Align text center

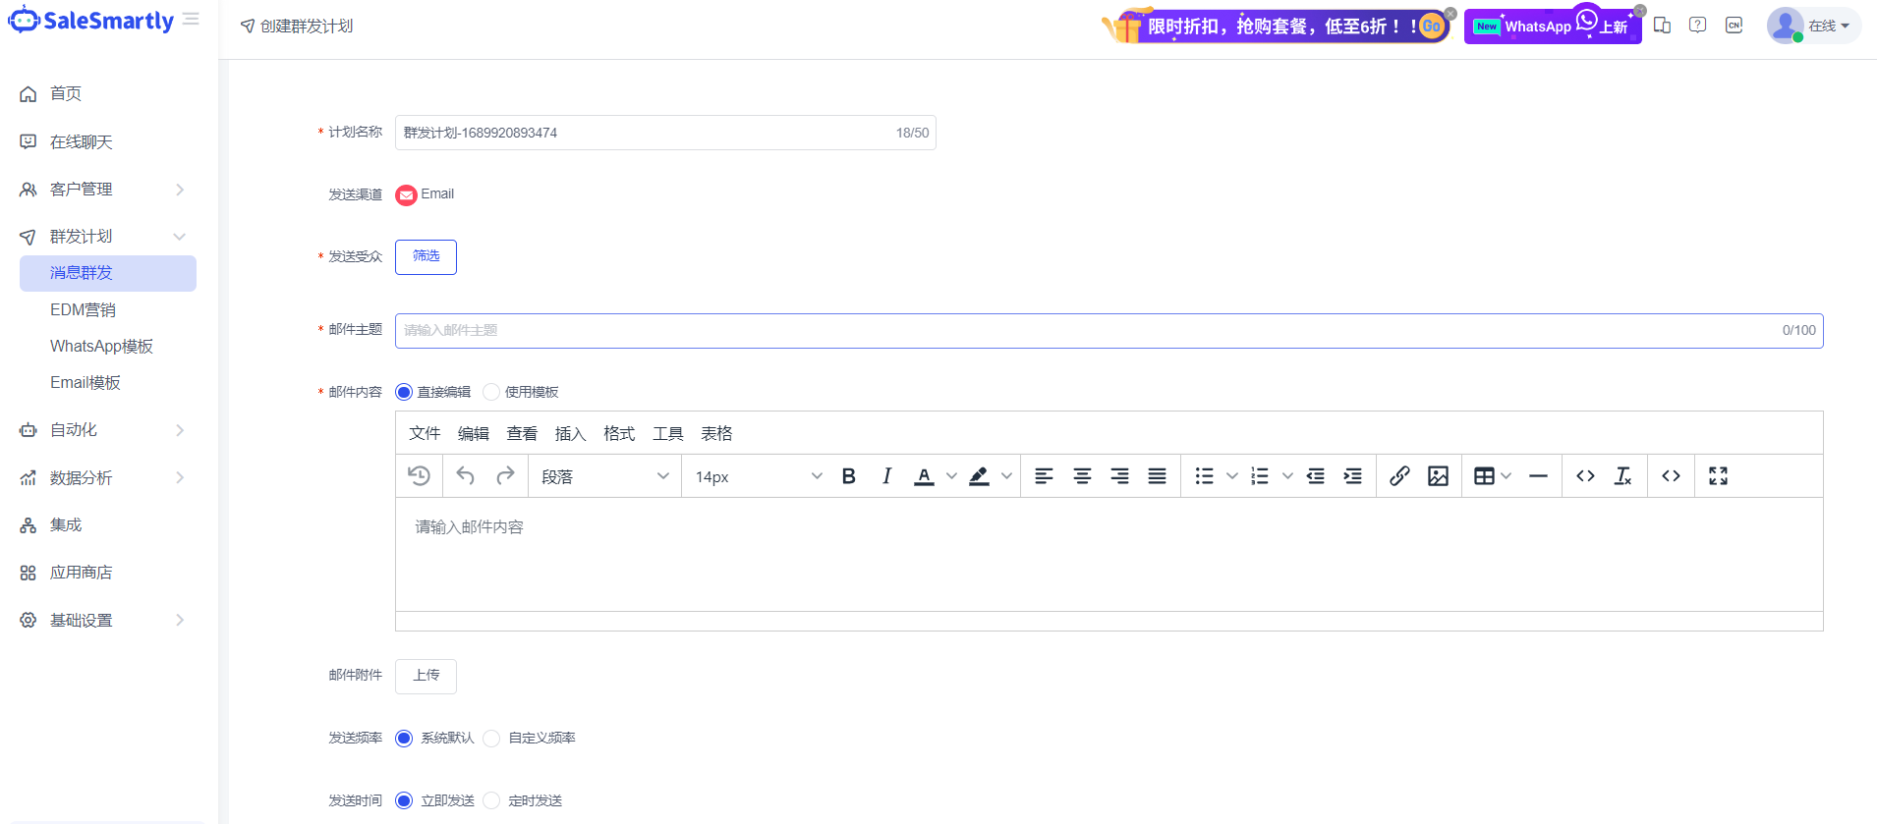coord(1082,476)
